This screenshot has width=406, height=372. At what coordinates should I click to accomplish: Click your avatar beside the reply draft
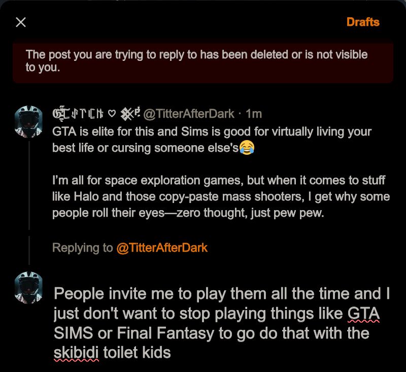[x=28, y=288]
